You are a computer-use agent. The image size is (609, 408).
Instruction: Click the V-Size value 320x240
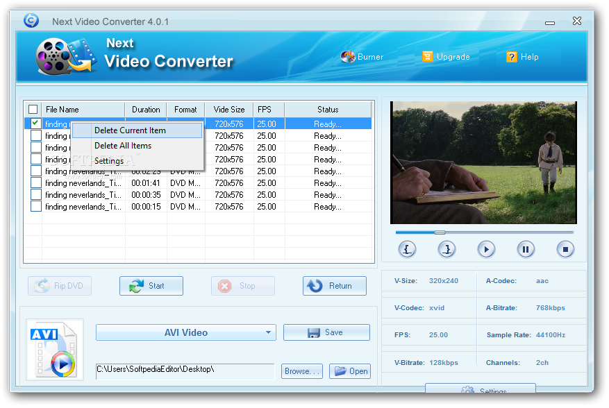coord(444,280)
